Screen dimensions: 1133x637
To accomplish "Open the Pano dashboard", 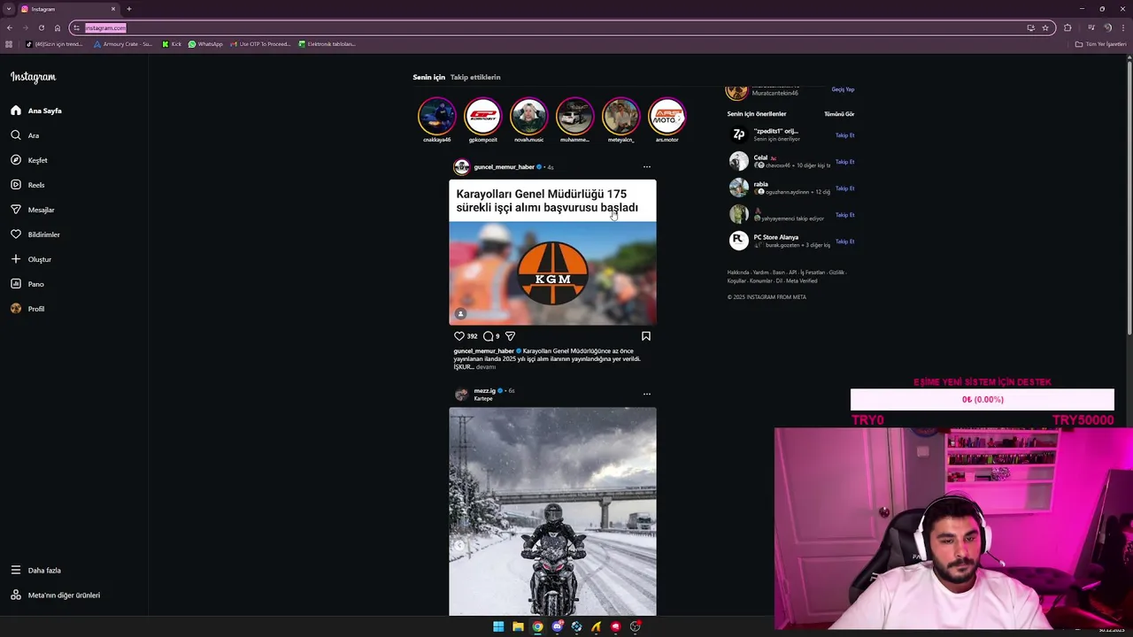I will tap(27, 284).
